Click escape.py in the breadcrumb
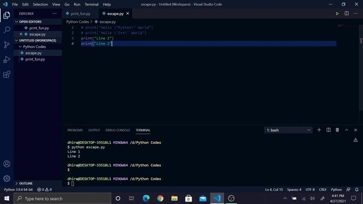Viewport: 363px width, 204px height. (x=107, y=22)
